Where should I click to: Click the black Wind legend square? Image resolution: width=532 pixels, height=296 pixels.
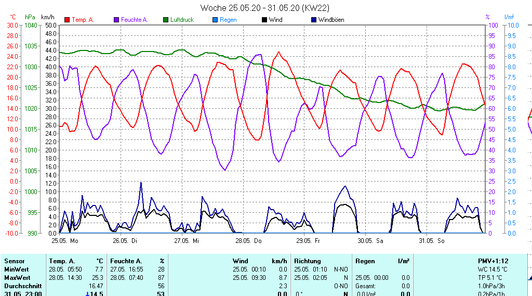(264, 20)
